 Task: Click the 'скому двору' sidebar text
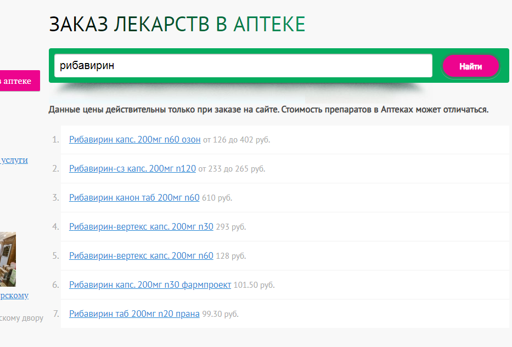coord(22,318)
